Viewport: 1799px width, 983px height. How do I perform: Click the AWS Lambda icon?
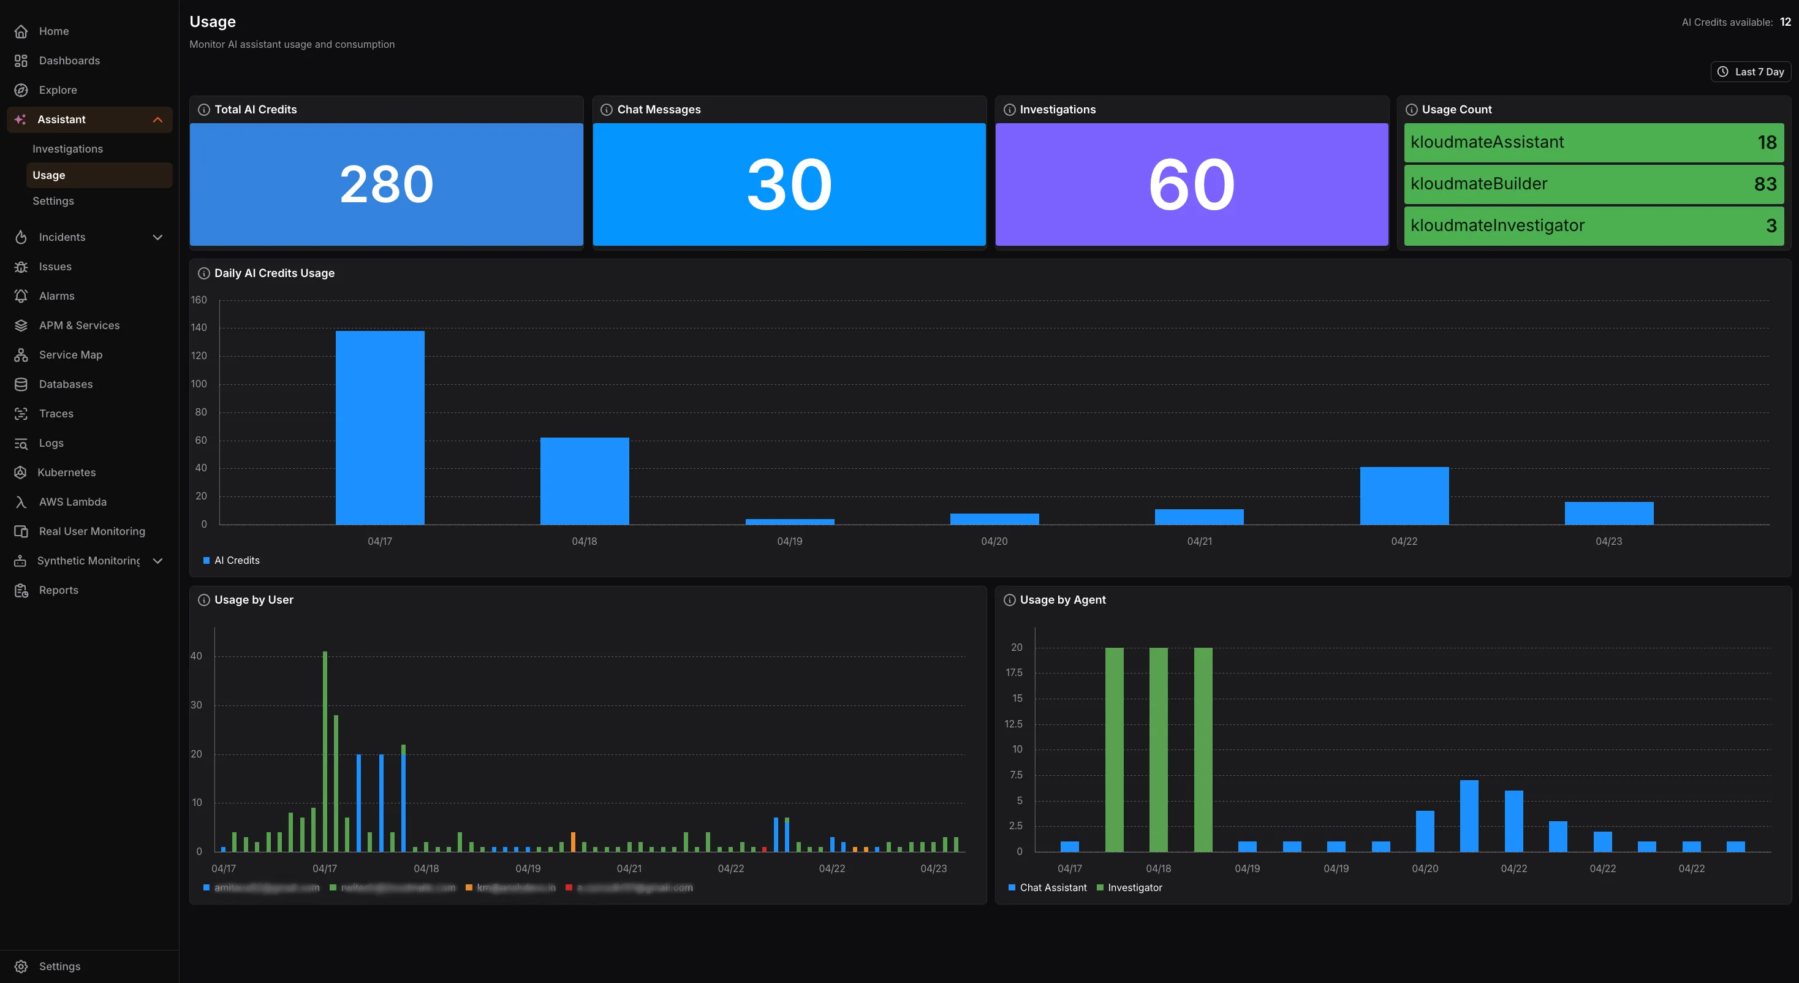tap(21, 502)
